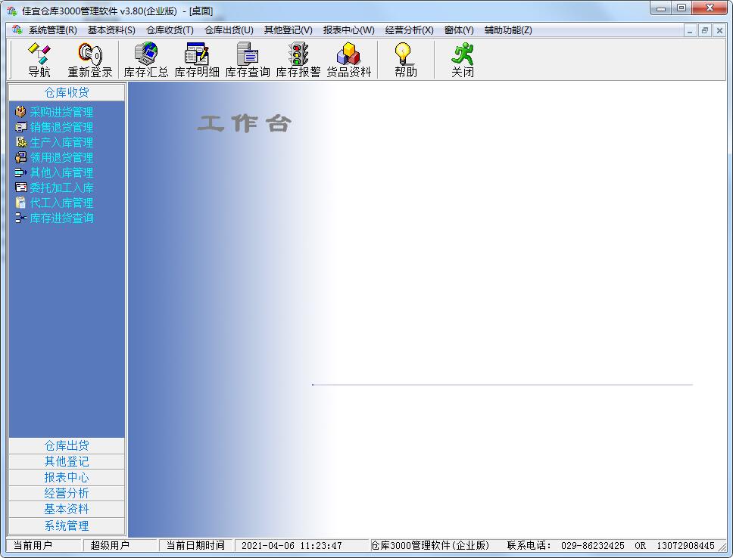The image size is (733, 558).
Task: Click the icon beside 销售退货管理
Action: point(20,127)
